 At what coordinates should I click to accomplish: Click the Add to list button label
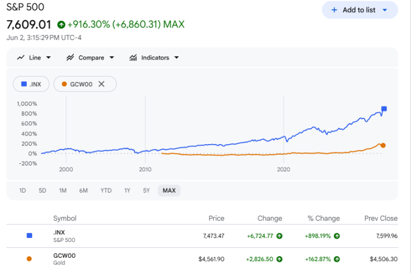359,10
